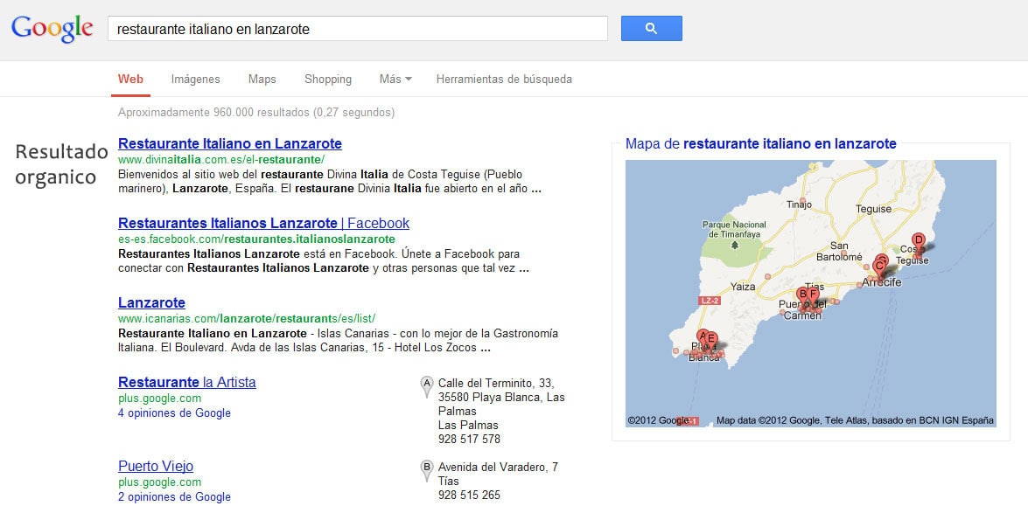
Task: View 2 opiniones de Google
Action: pos(174,497)
